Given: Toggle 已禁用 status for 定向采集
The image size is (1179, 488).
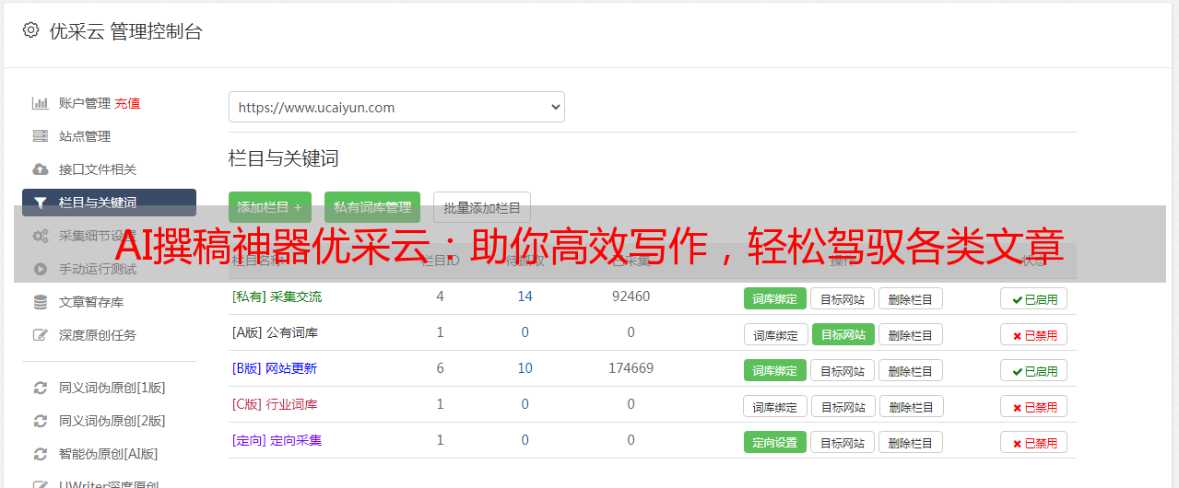Looking at the screenshot, I should pyautogui.click(x=1033, y=442).
